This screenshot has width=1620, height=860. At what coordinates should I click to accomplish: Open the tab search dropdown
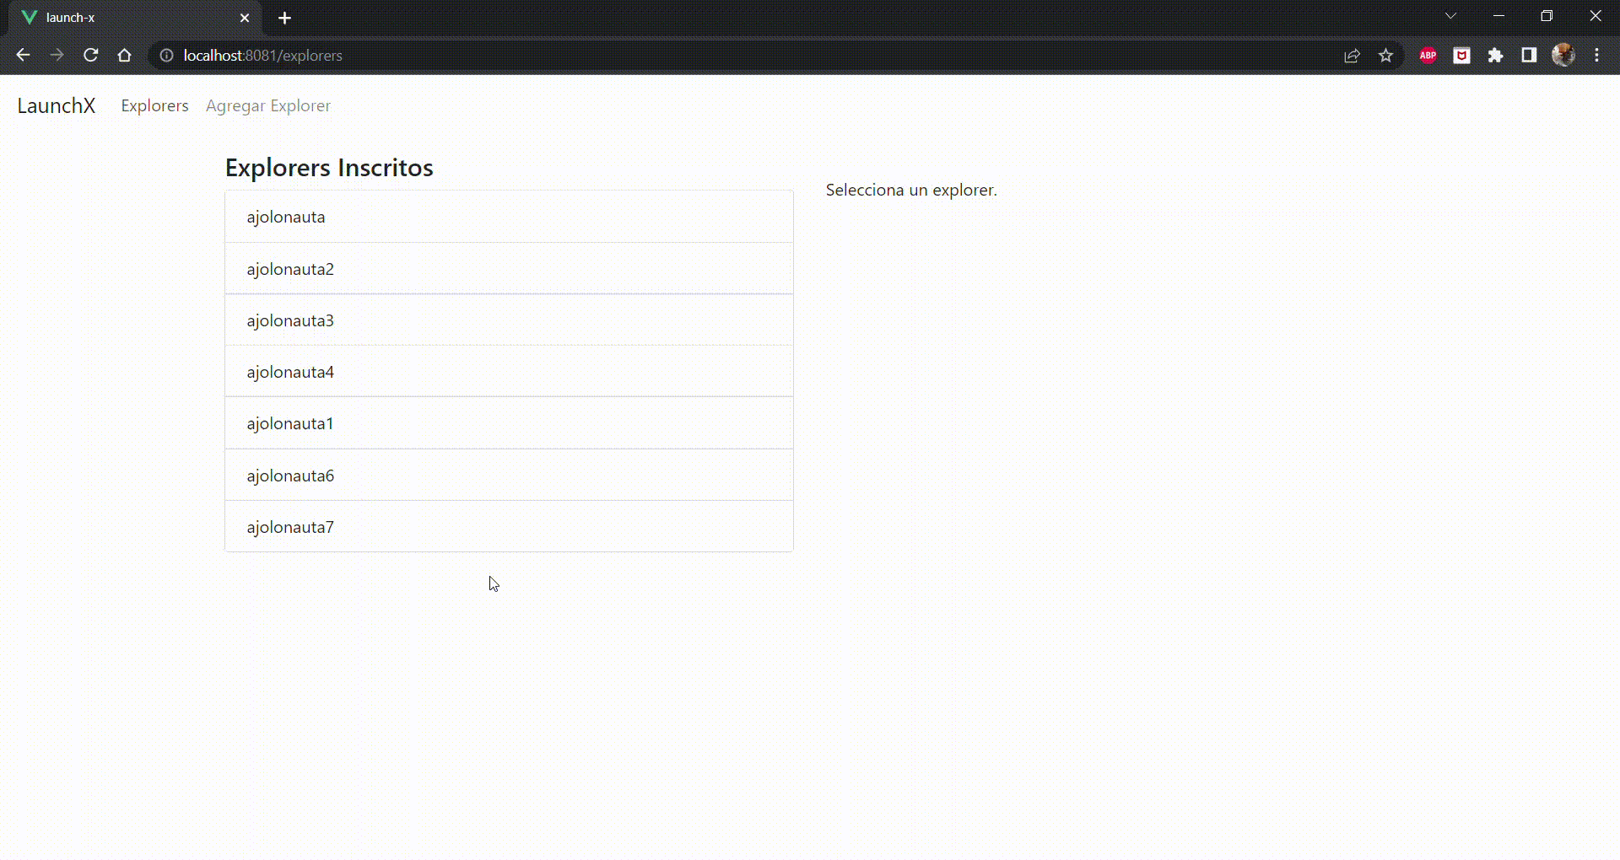(x=1451, y=15)
